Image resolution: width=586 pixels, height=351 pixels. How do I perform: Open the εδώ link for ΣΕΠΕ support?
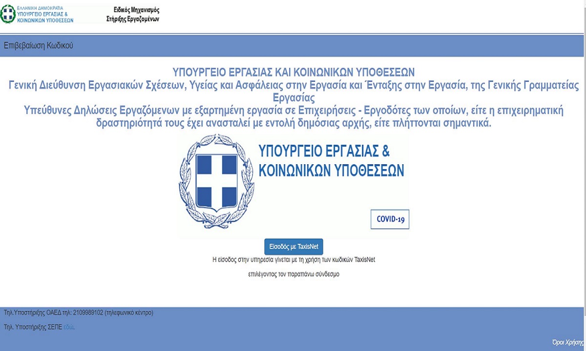pos(69,327)
